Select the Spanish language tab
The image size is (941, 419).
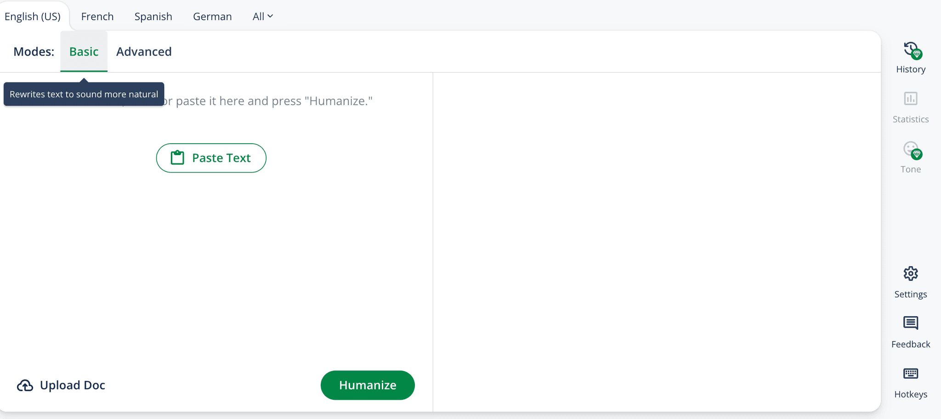click(153, 16)
